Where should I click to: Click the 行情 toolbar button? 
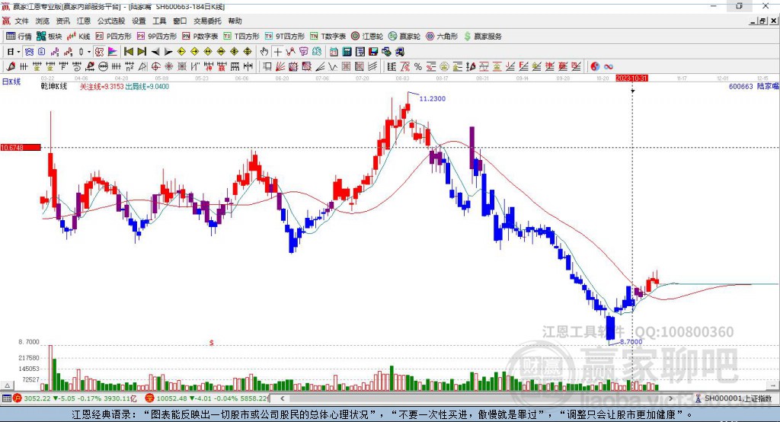point(18,37)
